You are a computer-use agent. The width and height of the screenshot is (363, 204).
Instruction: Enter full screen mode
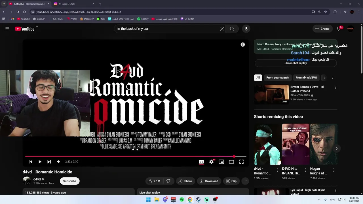pos(241,162)
